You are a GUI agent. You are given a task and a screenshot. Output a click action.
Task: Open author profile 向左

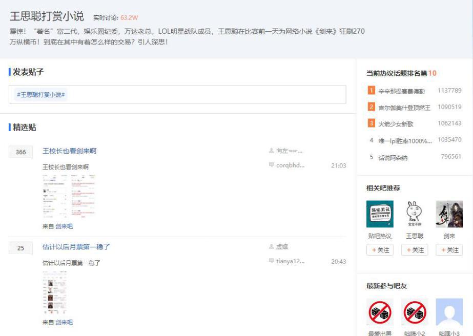[x=290, y=151]
